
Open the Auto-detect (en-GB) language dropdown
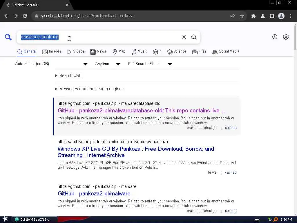point(51,64)
